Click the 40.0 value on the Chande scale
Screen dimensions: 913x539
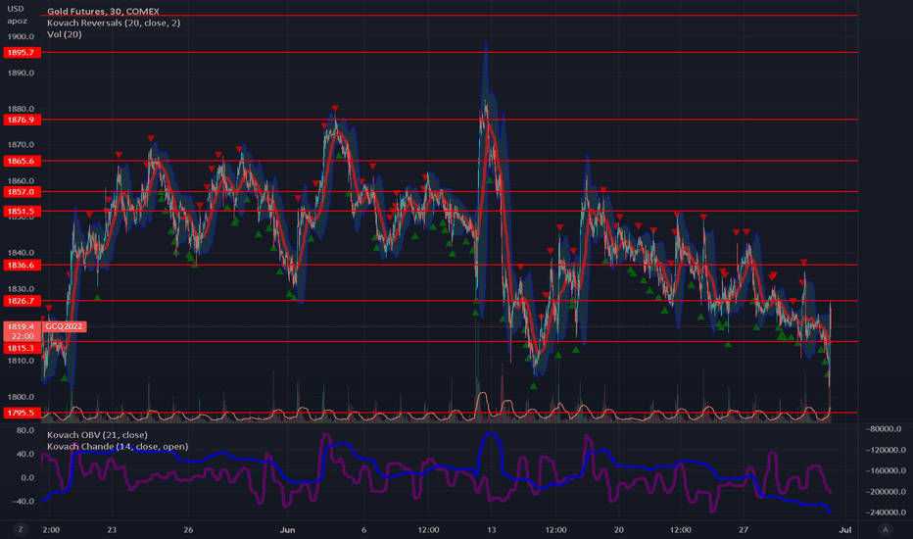(x=25, y=454)
